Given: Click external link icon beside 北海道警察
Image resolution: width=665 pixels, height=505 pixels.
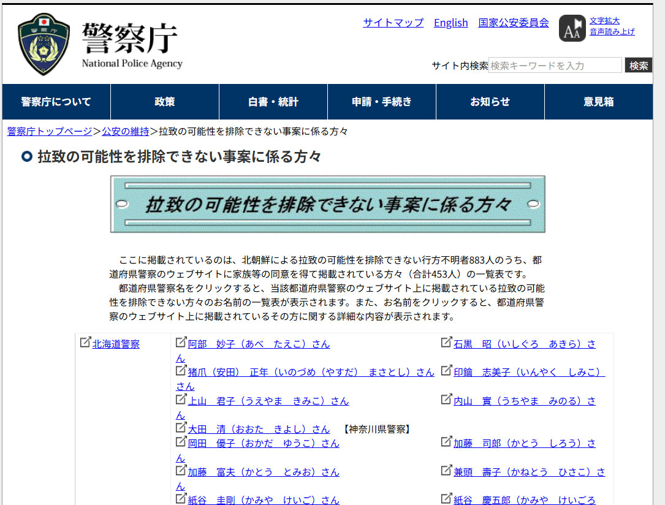Looking at the screenshot, I should [86, 343].
